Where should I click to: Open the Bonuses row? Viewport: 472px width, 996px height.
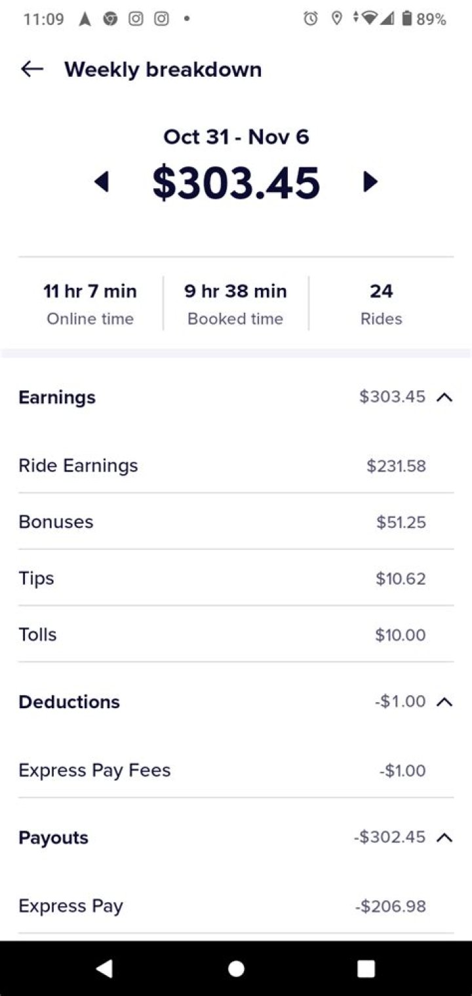point(236,522)
